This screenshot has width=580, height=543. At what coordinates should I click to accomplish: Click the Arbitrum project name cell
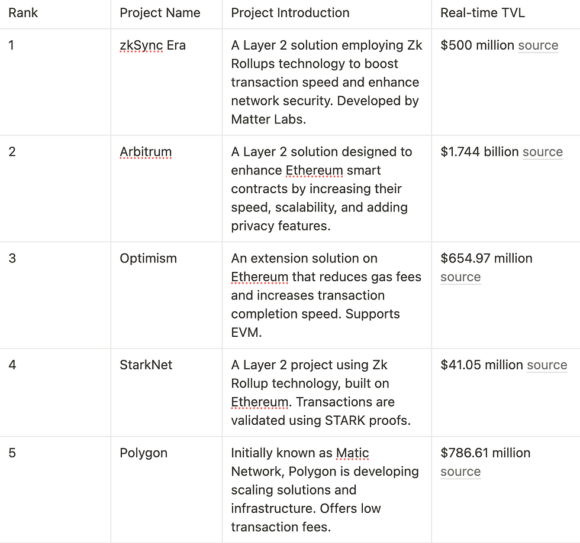click(x=166, y=188)
